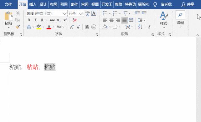Open the font color dropdown arrow
The width and height of the screenshot is (201, 122).
pos(54,27)
